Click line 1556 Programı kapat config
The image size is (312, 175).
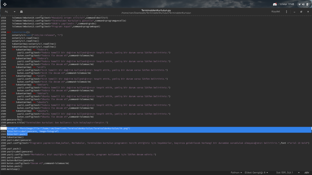[x=56, y=26]
